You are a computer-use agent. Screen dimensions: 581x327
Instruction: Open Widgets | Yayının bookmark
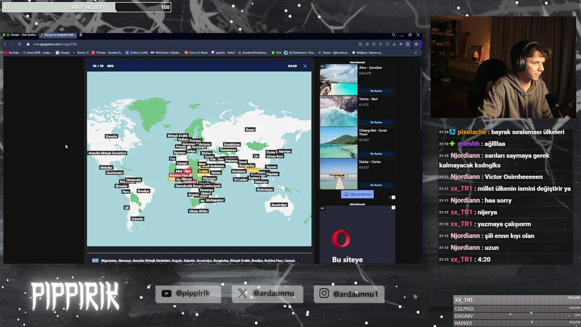(367, 53)
